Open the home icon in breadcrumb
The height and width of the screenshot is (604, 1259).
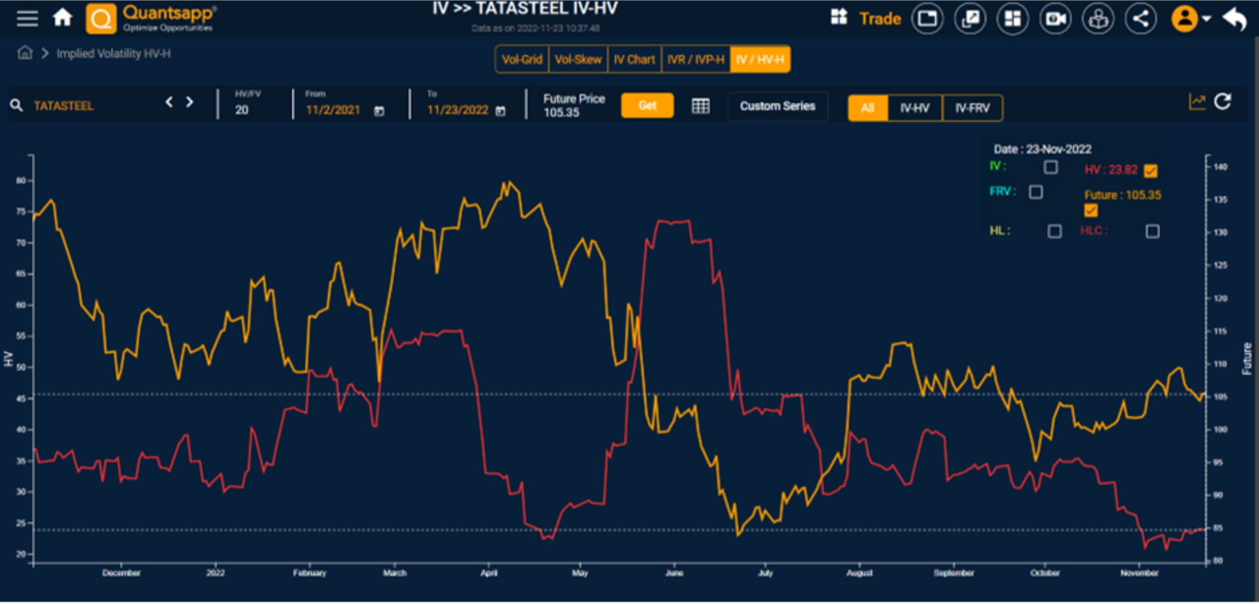(24, 53)
